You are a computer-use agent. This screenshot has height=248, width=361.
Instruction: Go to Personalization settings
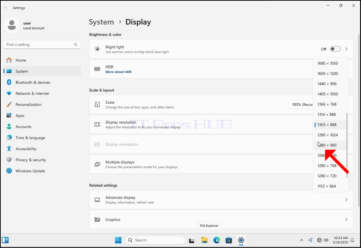click(42, 104)
